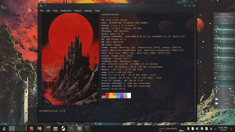
Task: Click the red swatch in terminal color palette
Action: point(107,96)
